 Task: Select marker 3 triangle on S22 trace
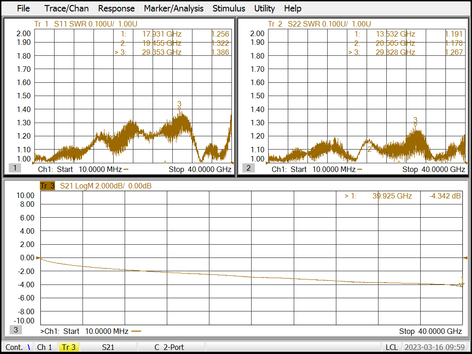(x=415, y=125)
